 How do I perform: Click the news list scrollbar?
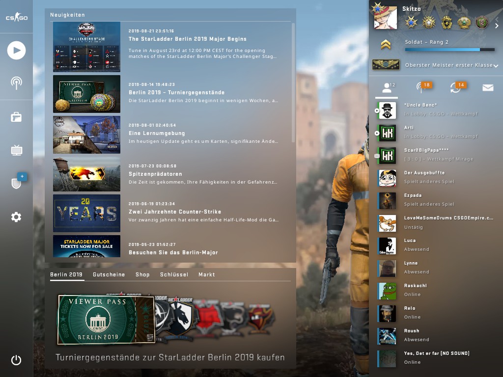point(293,82)
